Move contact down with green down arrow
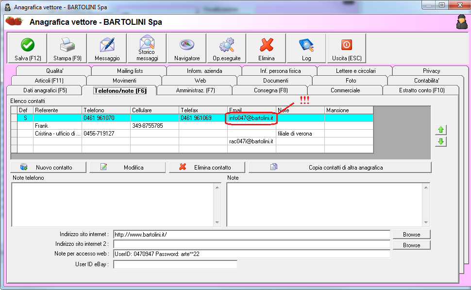The width and height of the screenshot is (471, 290). [x=441, y=141]
